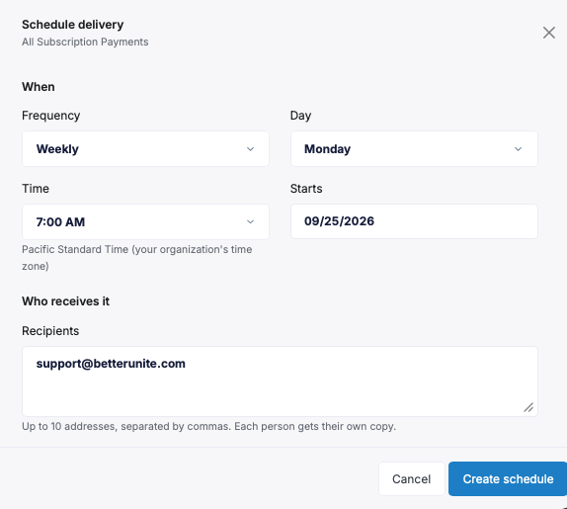
Task: Click the Create schedule button
Action: point(508,479)
